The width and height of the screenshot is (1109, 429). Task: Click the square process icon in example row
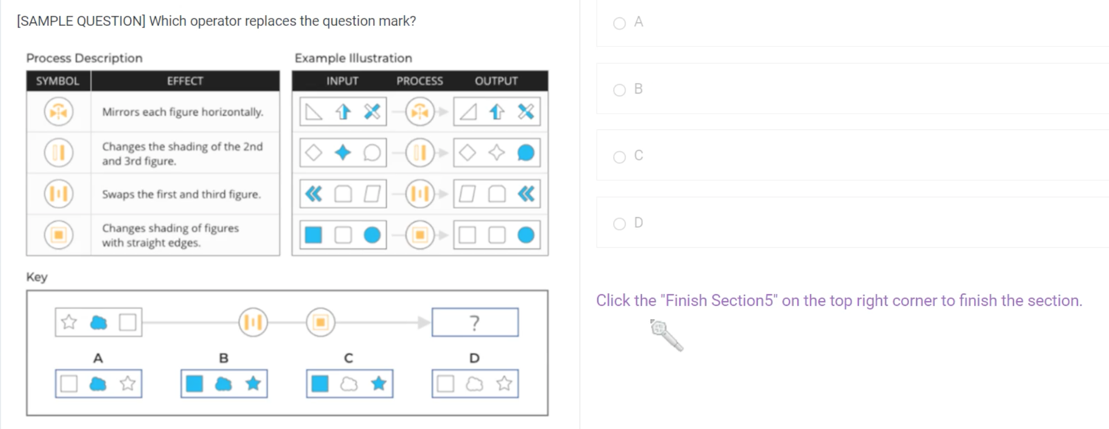[420, 235]
